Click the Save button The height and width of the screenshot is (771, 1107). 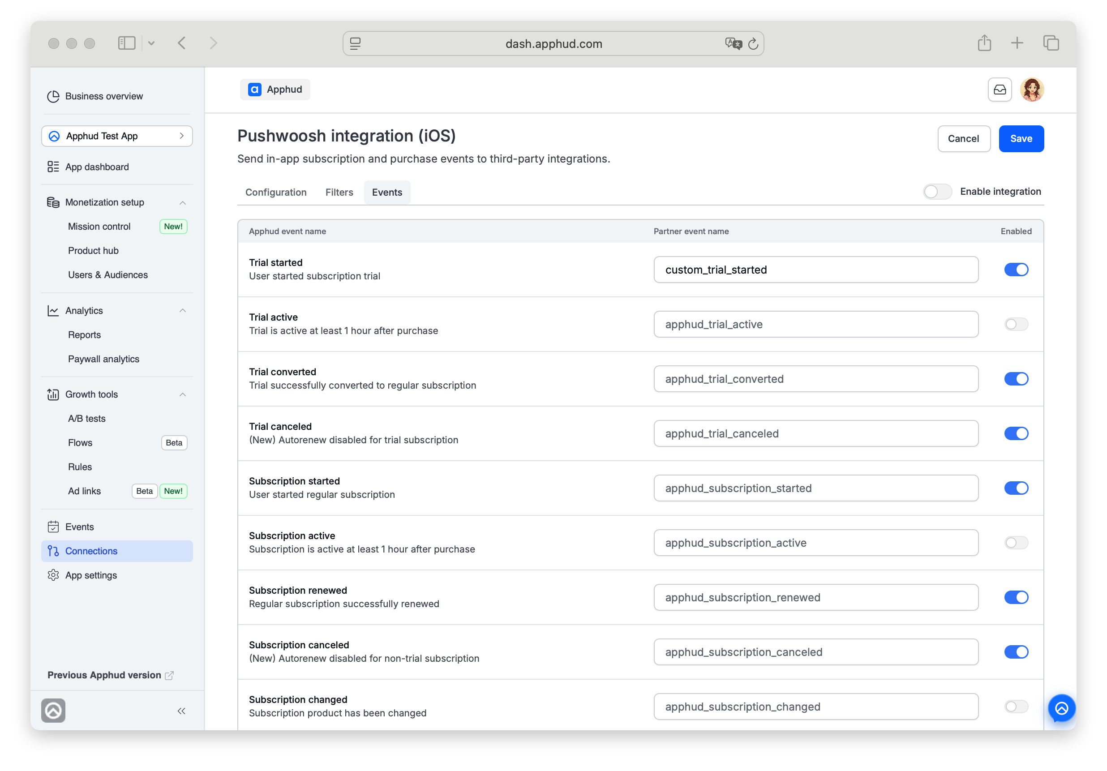click(x=1021, y=139)
